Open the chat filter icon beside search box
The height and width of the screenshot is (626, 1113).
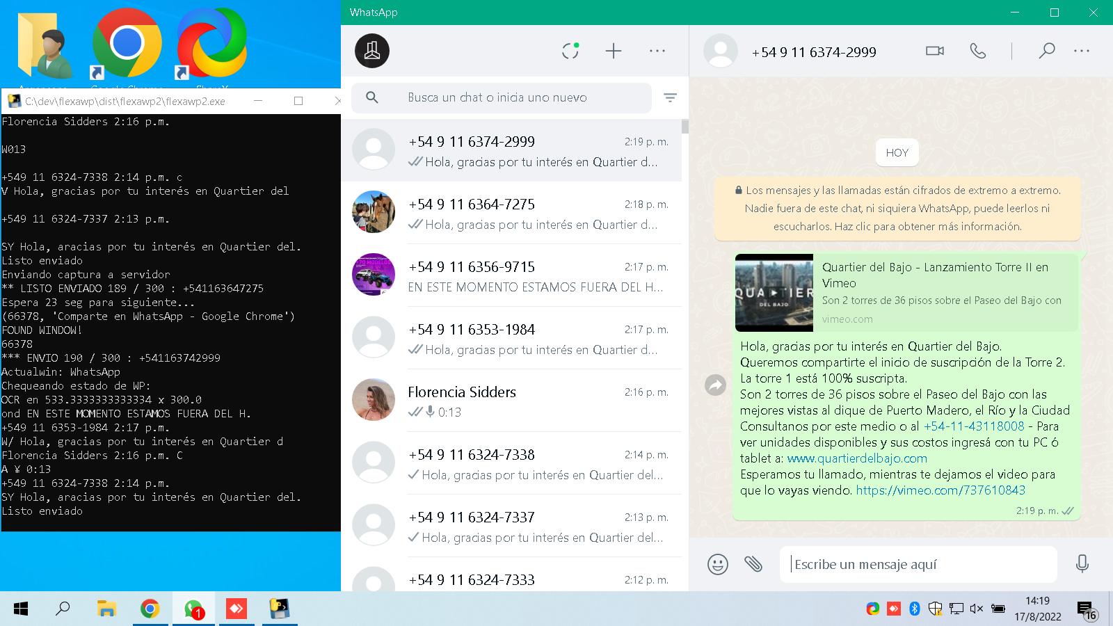click(x=670, y=98)
